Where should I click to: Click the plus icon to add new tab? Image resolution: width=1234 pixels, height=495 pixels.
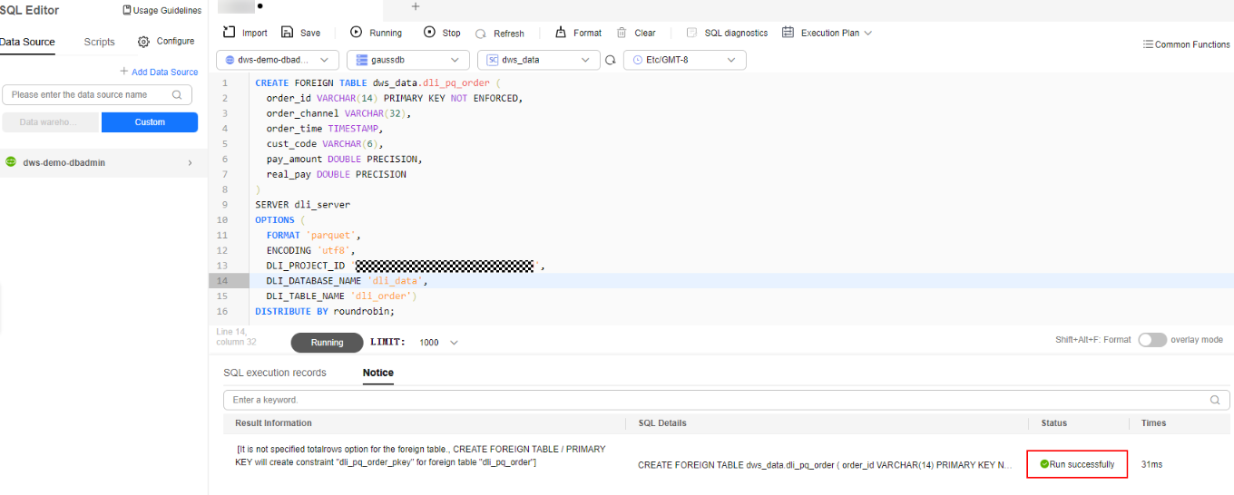416,6
